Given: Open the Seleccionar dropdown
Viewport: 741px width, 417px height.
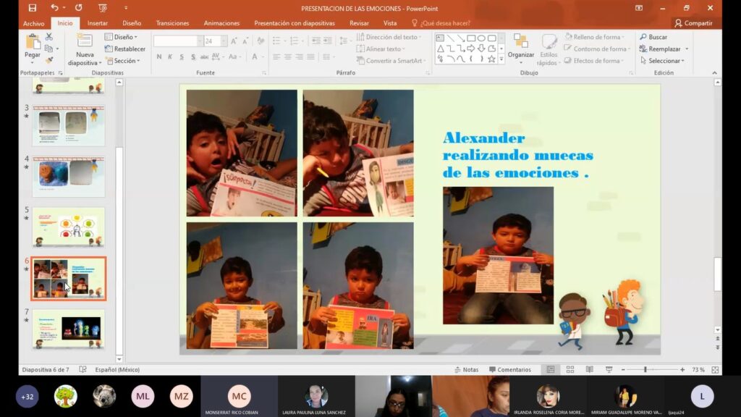Looking at the screenshot, I should [x=663, y=61].
